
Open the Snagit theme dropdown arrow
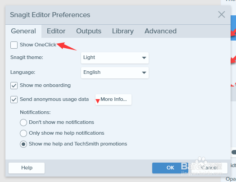(144, 58)
